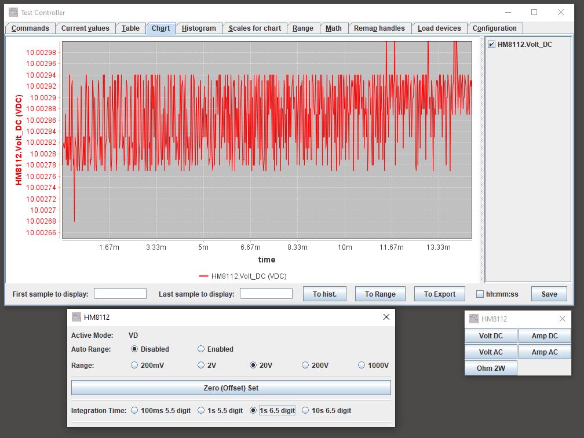Image resolution: width=584 pixels, height=438 pixels.
Task: Open the Commands tab
Action: tap(30, 28)
